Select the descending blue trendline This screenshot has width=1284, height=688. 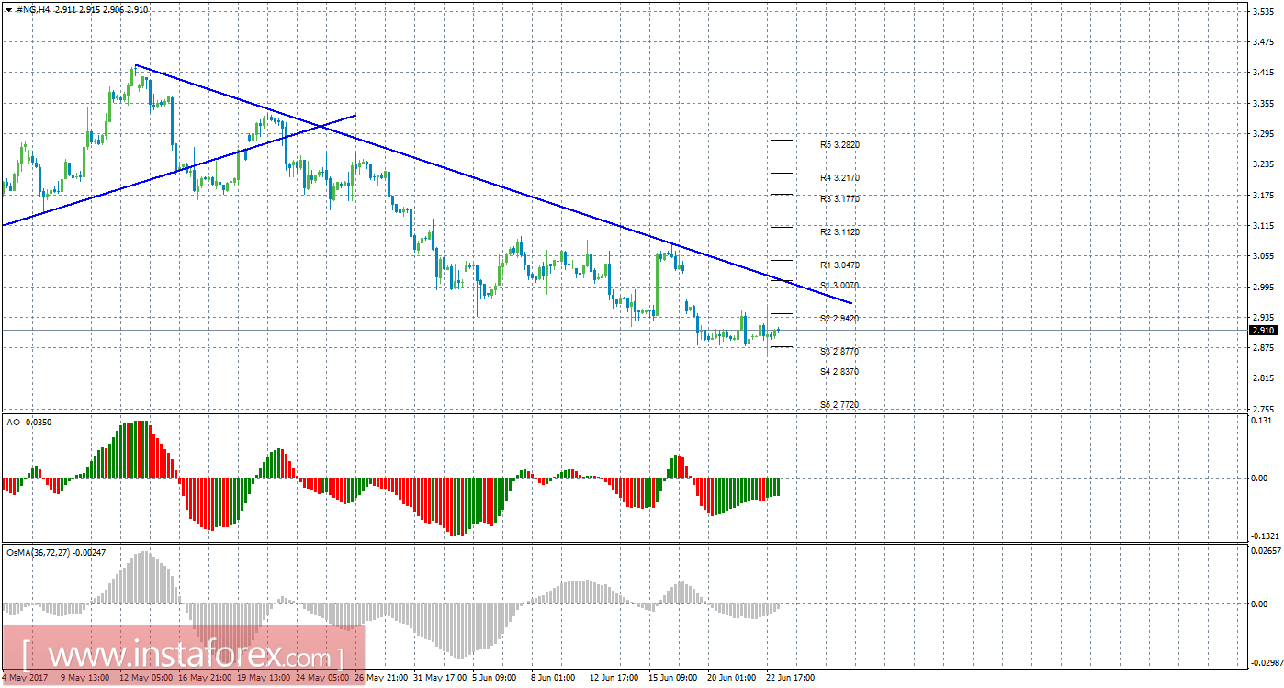(x=493, y=185)
